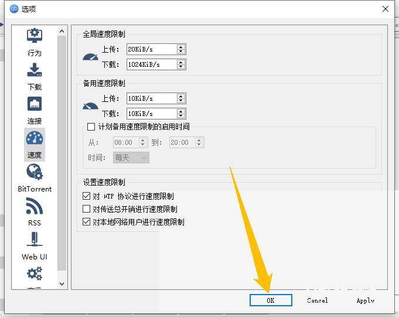
Task: Select the 连接 label in sidebar
Action: click(35, 121)
